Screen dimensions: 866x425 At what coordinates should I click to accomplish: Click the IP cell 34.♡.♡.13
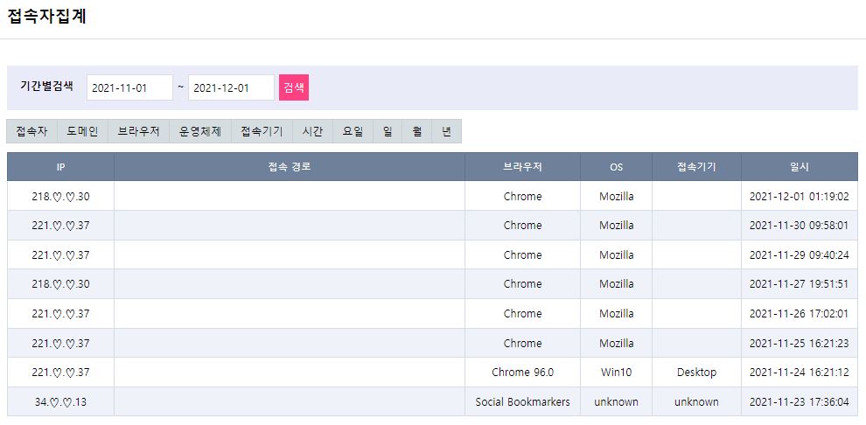tap(60, 401)
